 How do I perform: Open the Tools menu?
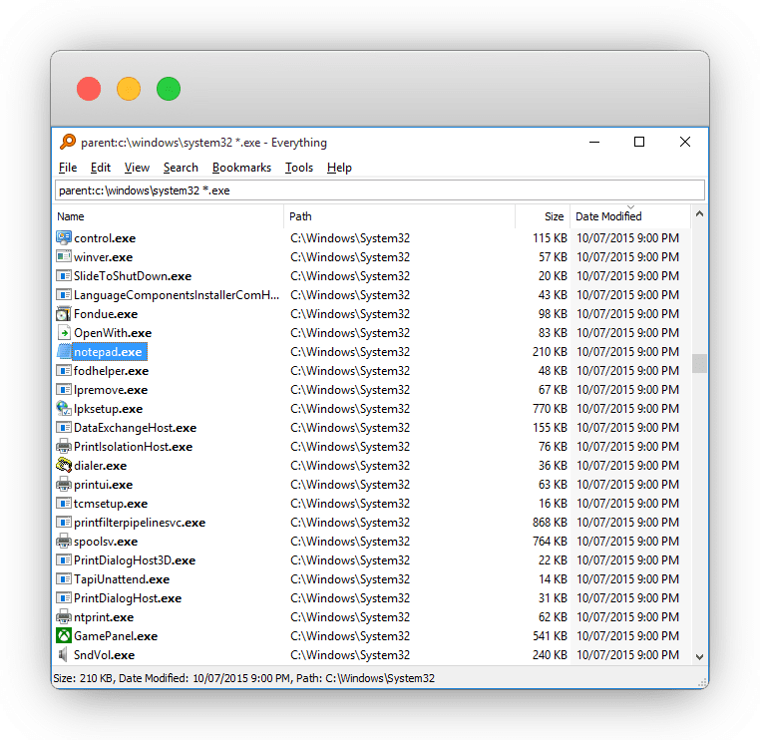298,168
